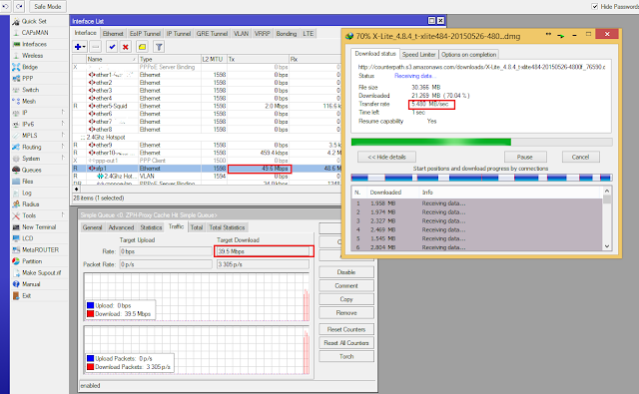This screenshot has height=394, width=639.
Task: Open the Switch menu
Action: (x=31, y=90)
